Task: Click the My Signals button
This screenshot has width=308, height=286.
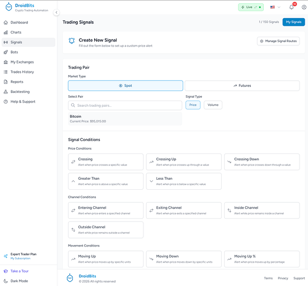Action: 294,22
